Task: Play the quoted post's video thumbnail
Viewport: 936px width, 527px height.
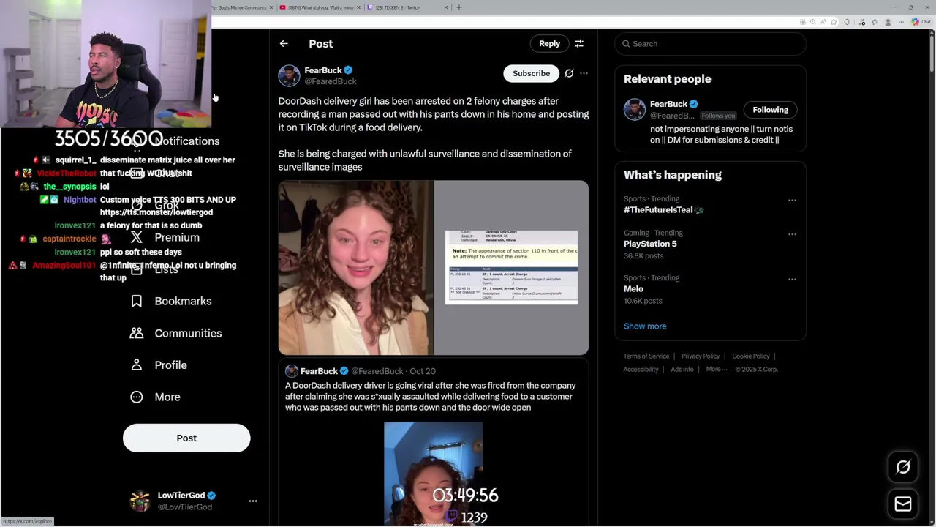Action: coord(433,473)
